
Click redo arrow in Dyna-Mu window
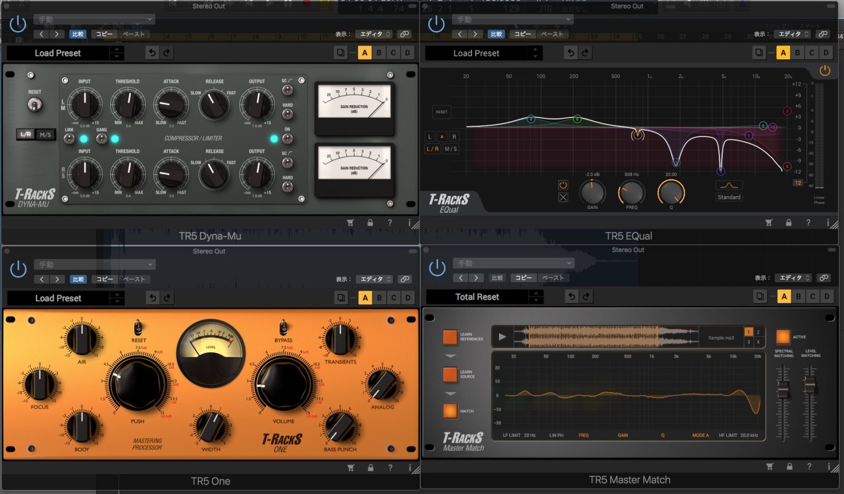point(167,53)
